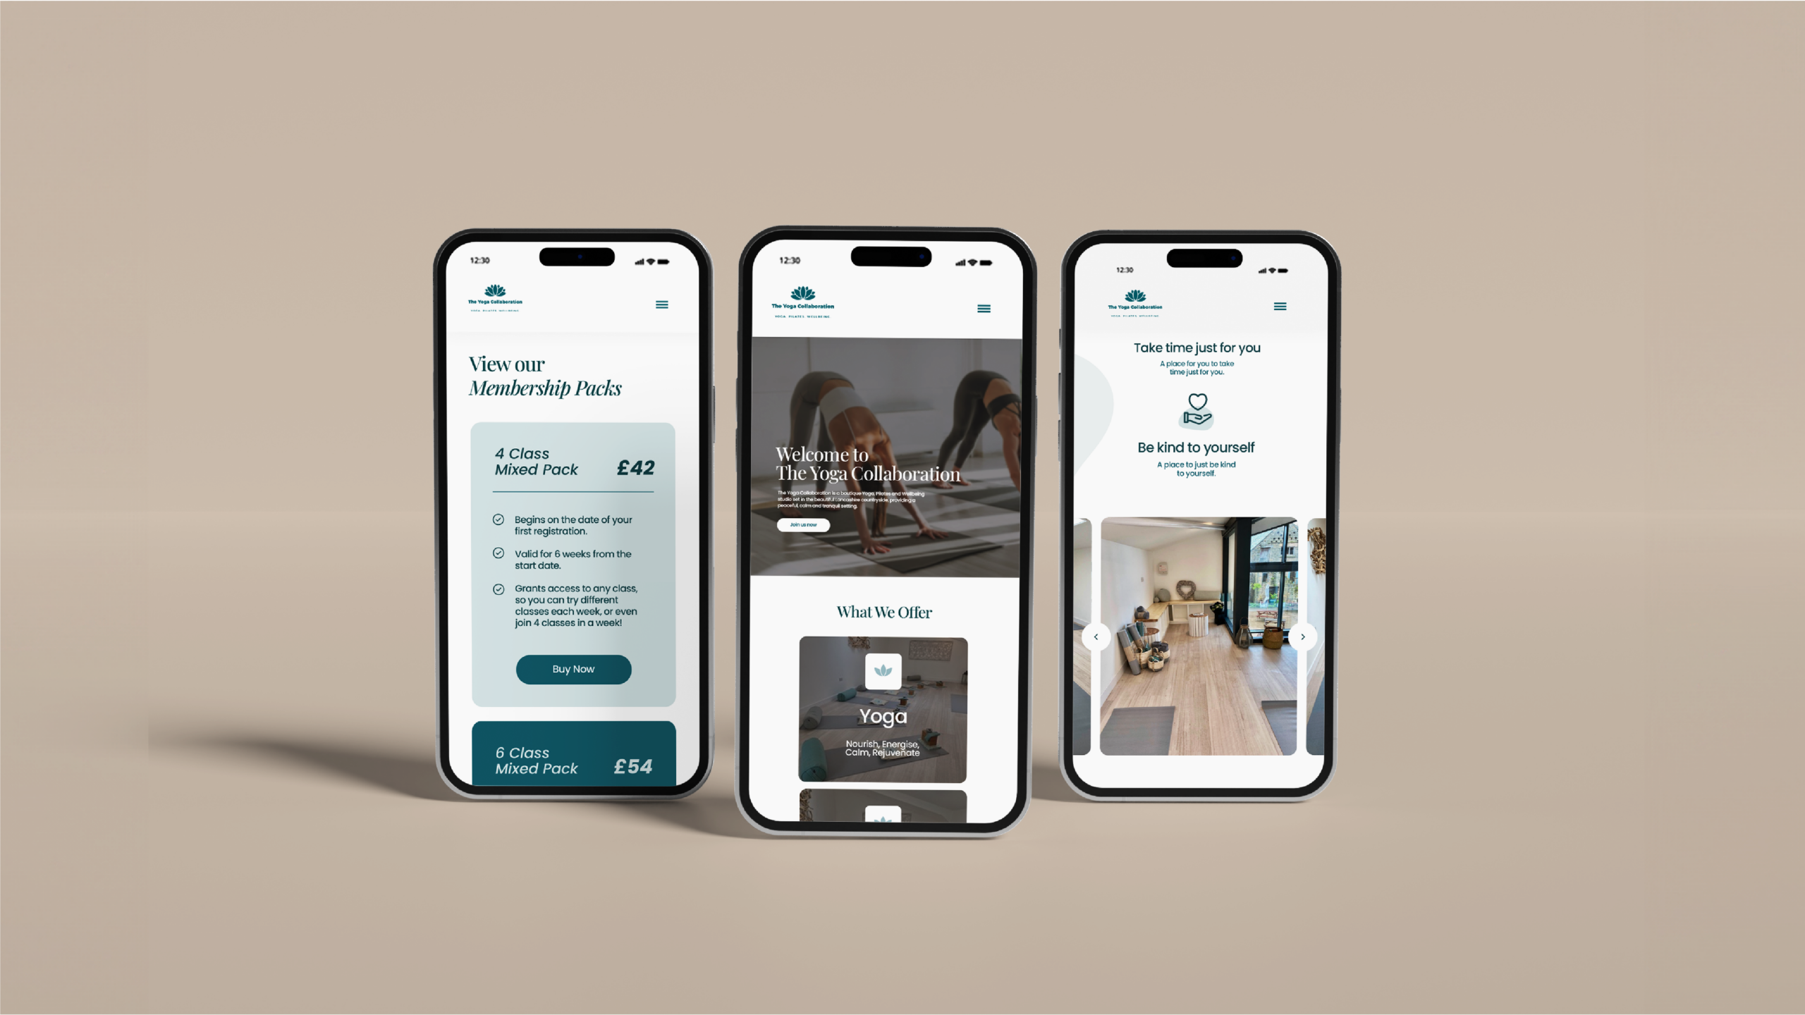Click Buy Now for 4 Class Mixed Pack
The height and width of the screenshot is (1015, 1805).
click(x=573, y=669)
